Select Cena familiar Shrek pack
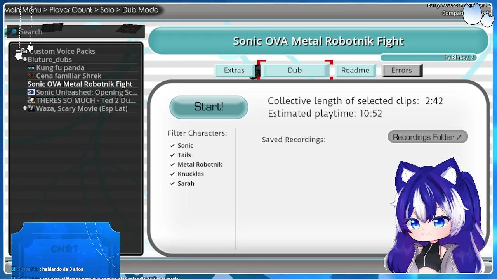497x279 pixels. click(69, 76)
